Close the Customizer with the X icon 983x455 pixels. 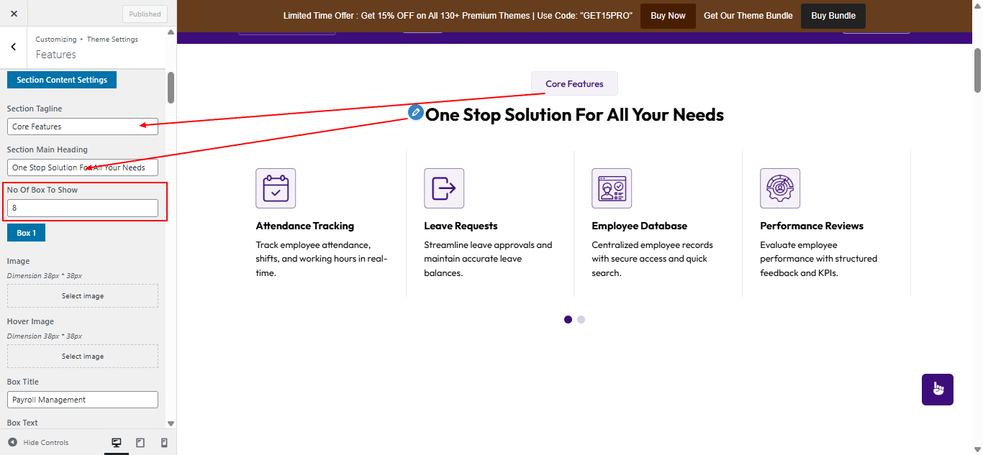click(14, 14)
